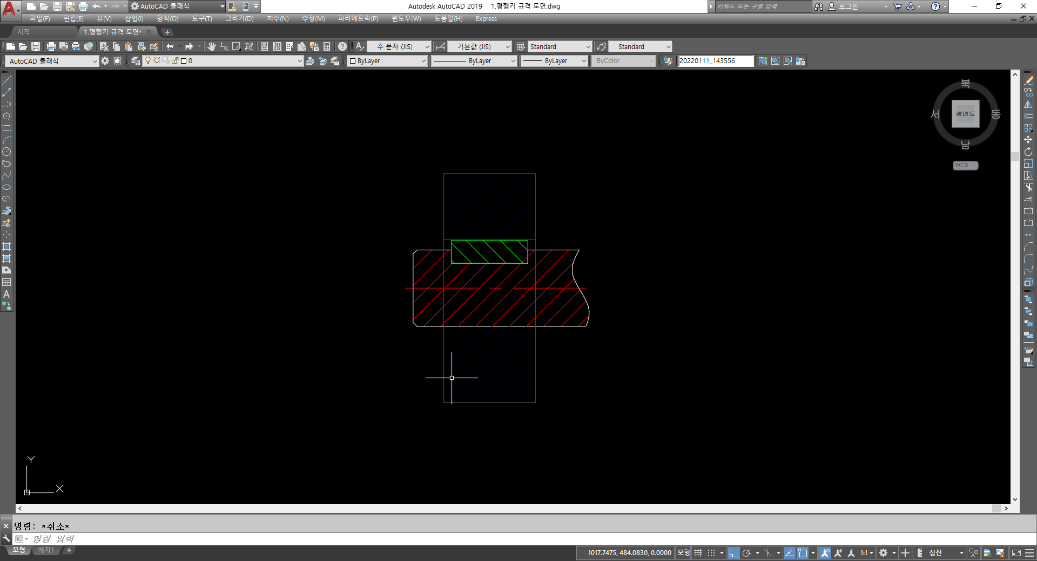1037x561 pixels.
Task: Toggle snap mode in status bar
Action: [711, 553]
